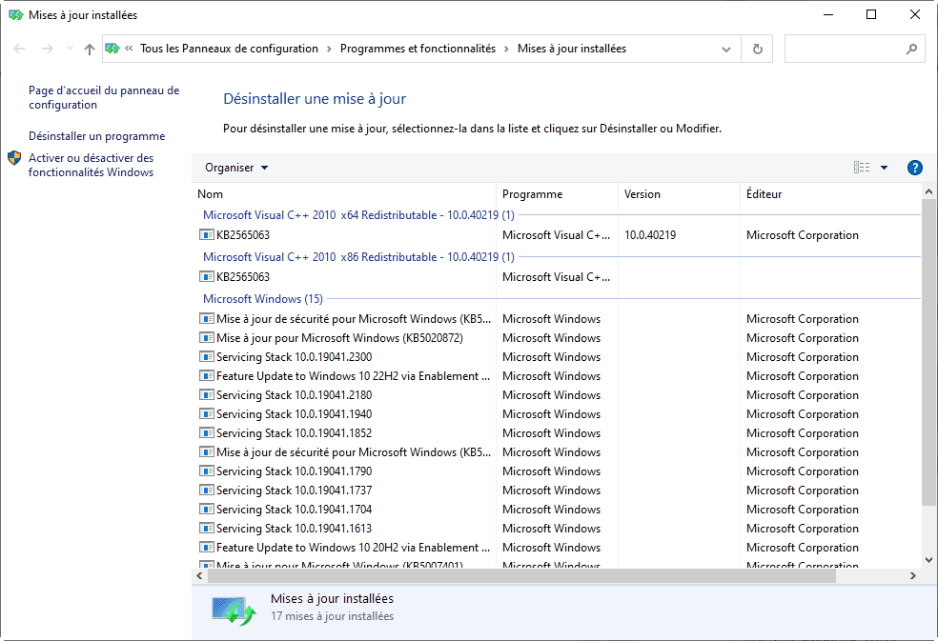Click the change view layout icon
Image resolution: width=938 pixels, height=641 pixels.
point(862,168)
